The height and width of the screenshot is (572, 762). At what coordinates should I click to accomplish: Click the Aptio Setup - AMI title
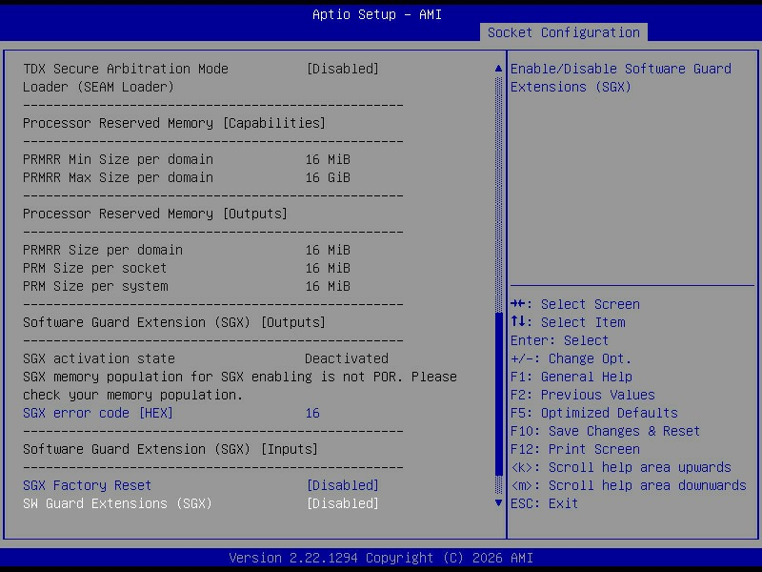377,14
